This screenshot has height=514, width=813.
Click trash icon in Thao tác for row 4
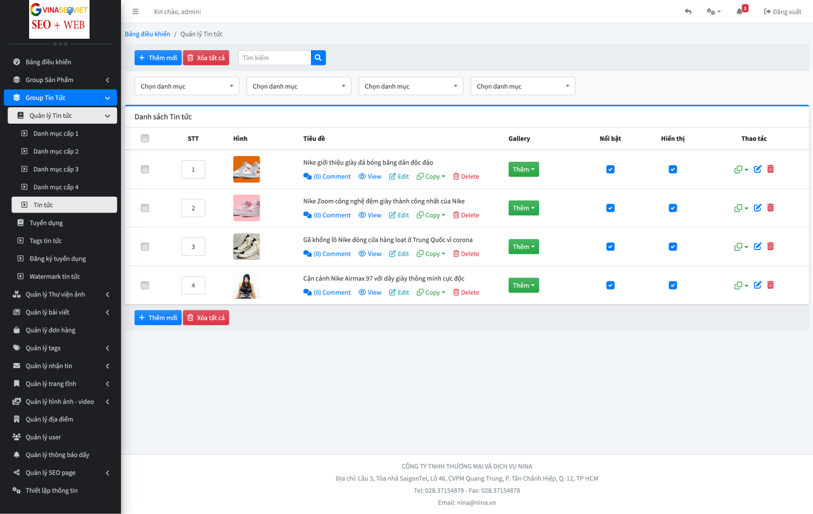click(771, 285)
